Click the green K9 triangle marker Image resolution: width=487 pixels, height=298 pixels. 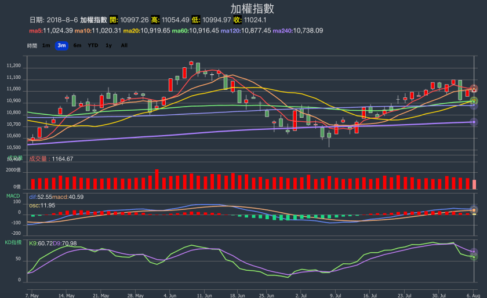click(x=474, y=256)
